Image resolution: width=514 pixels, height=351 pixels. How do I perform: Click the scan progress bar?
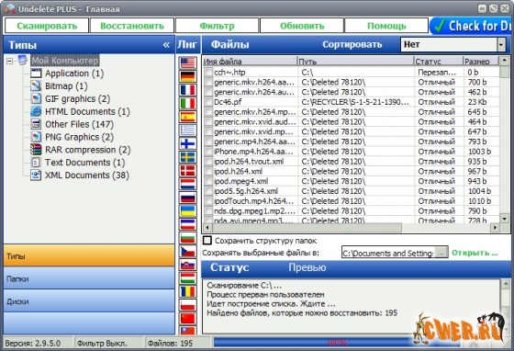click(x=338, y=343)
